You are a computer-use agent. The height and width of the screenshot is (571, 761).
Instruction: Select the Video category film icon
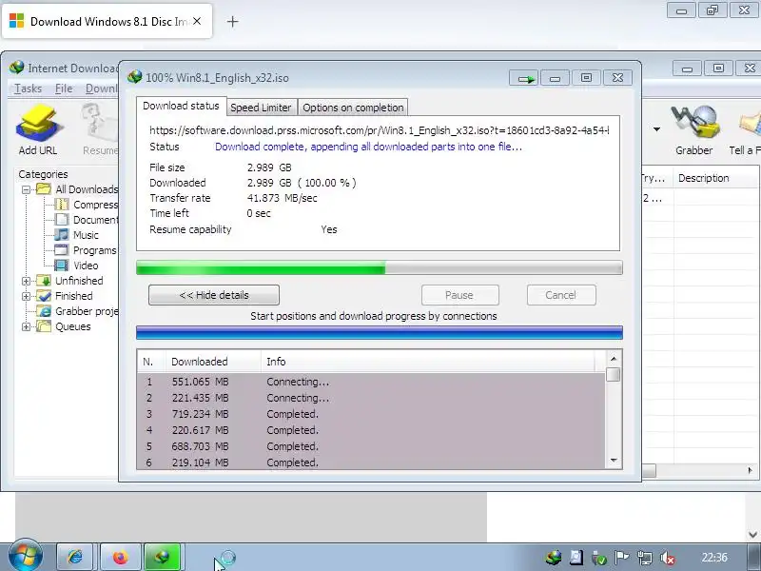click(62, 266)
